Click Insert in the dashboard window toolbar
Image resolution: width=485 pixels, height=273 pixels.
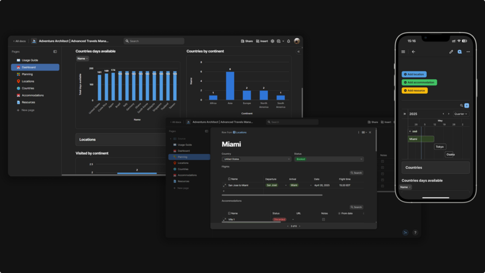[x=262, y=41]
